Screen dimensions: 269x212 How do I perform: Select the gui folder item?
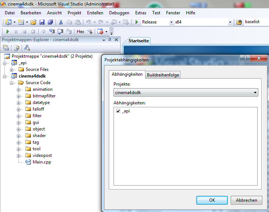coord(36,122)
